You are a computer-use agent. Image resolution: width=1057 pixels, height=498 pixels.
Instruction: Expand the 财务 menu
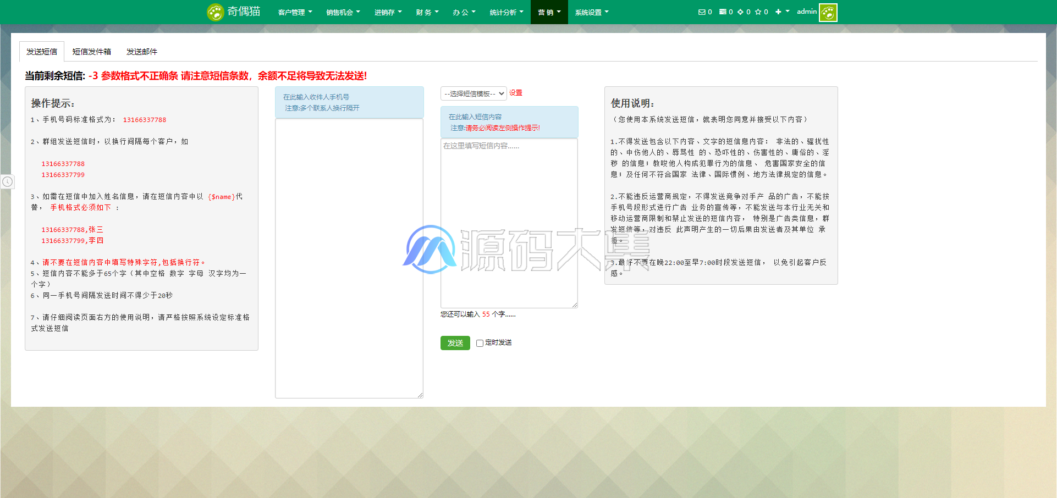(x=427, y=12)
